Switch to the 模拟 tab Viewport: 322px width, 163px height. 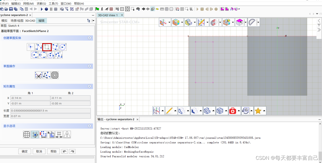[4, 21]
